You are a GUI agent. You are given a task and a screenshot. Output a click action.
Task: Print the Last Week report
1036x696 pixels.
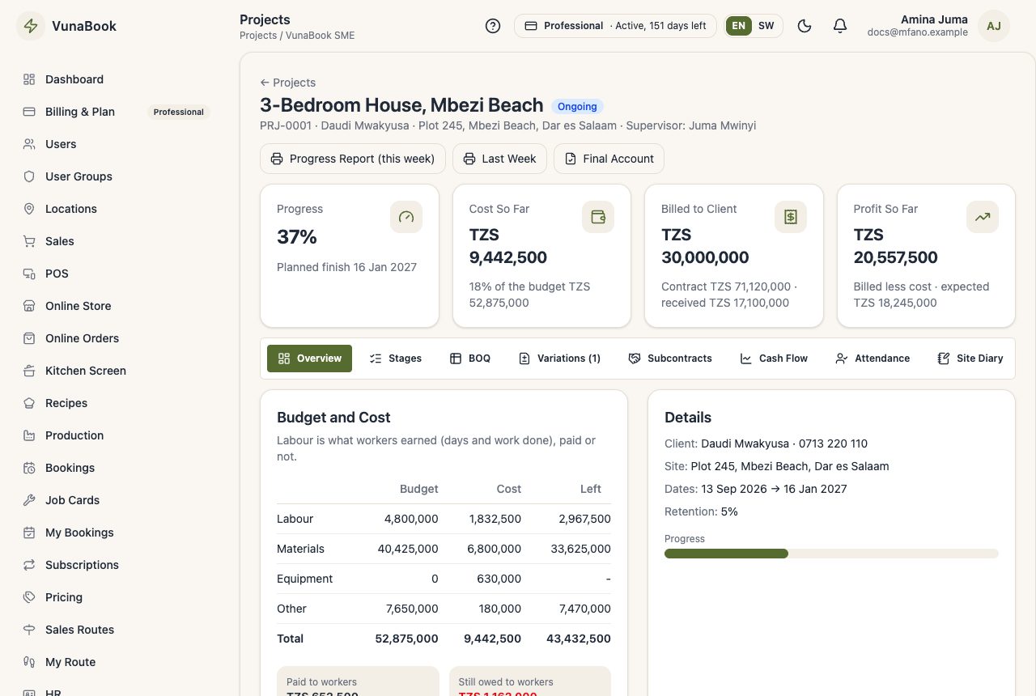coord(499,159)
